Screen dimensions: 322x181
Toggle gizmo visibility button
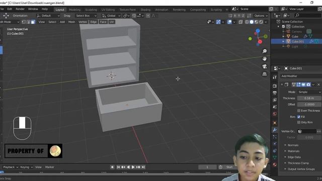click(218, 22)
